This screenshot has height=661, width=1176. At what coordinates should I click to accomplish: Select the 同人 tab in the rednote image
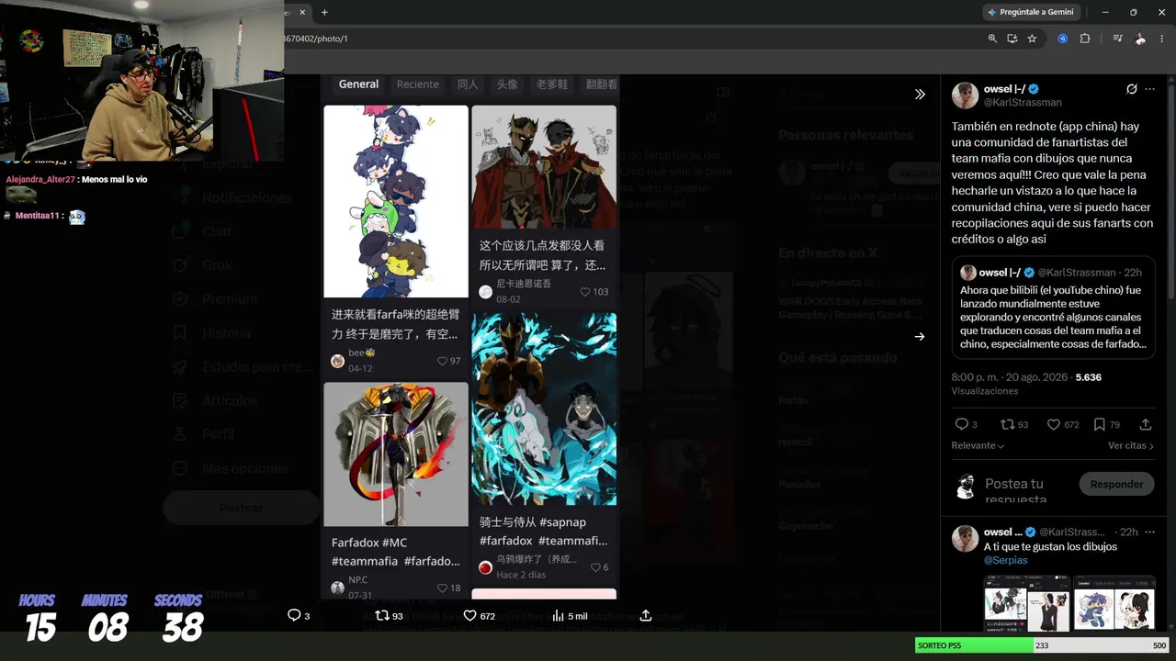(x=468, y=84)
